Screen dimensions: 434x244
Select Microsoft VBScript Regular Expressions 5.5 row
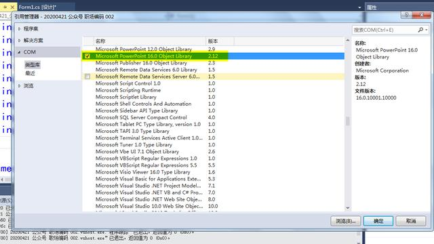tap(213, 165)
